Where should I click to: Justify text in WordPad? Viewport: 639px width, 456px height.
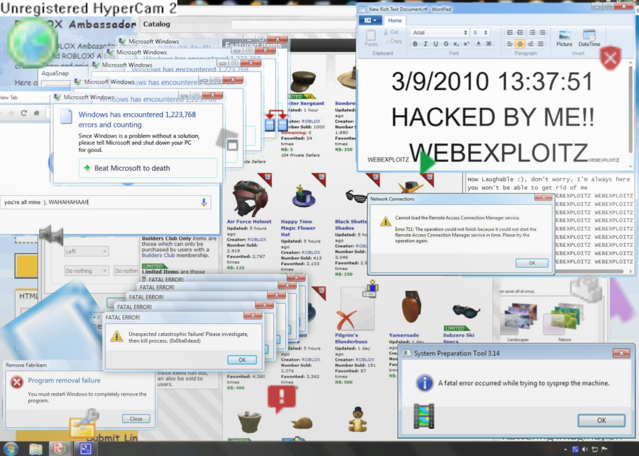(x=541, y=44)
